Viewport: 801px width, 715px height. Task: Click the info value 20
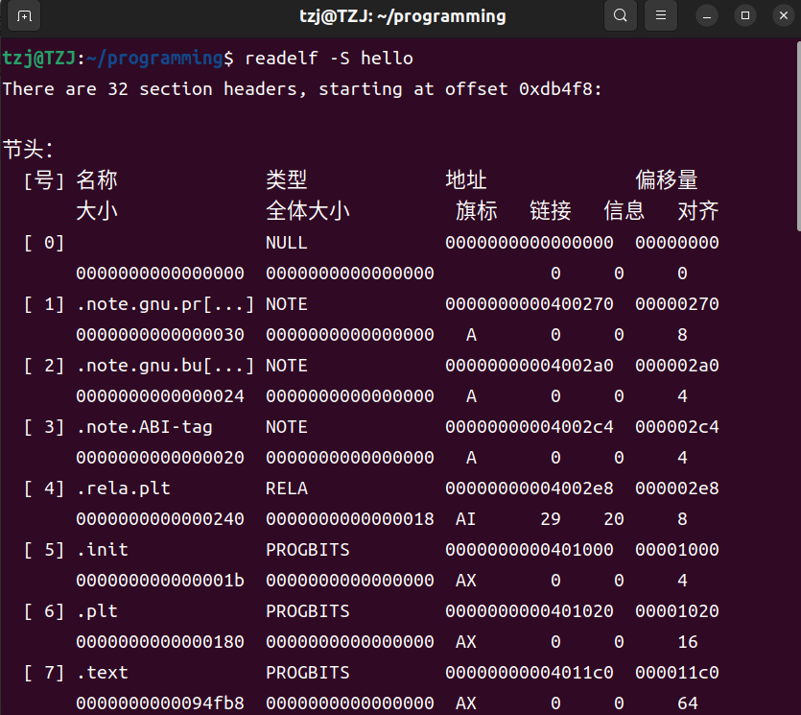tap(614, 519)
